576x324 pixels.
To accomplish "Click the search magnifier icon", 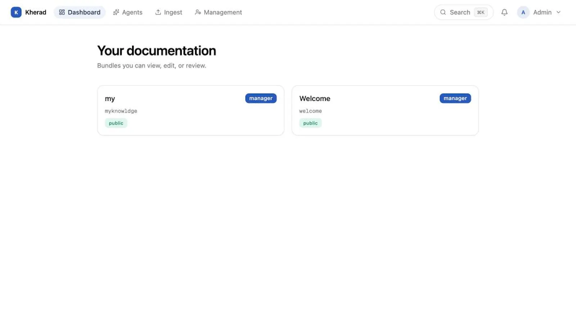I will click(443, 12).
